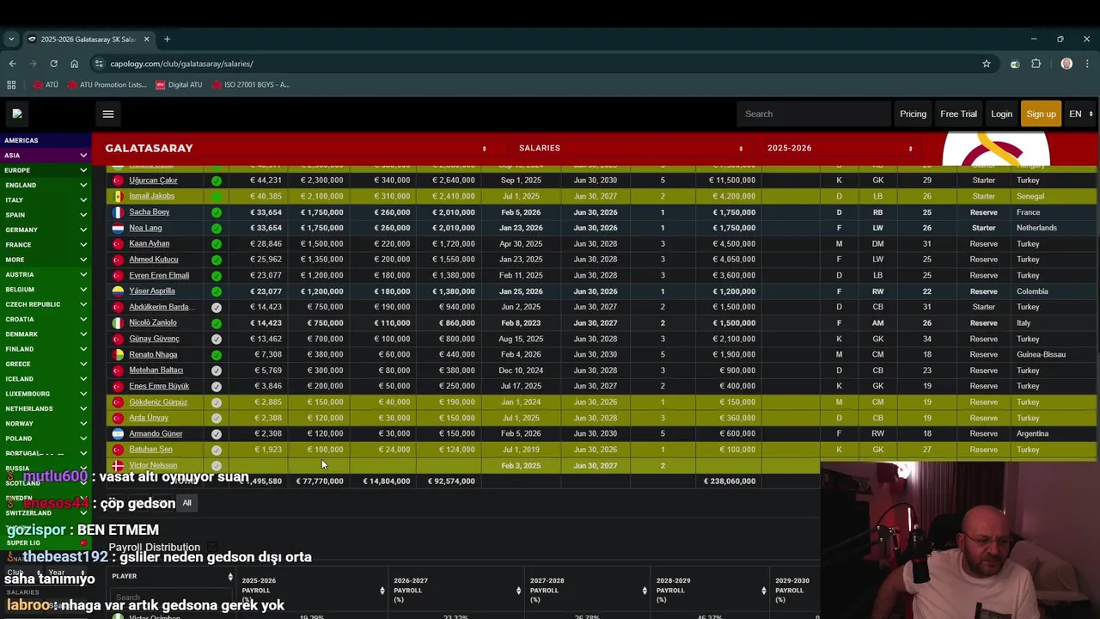
Task: Close the Galatasaray SK Salaries tab
Action: [146, 39]
